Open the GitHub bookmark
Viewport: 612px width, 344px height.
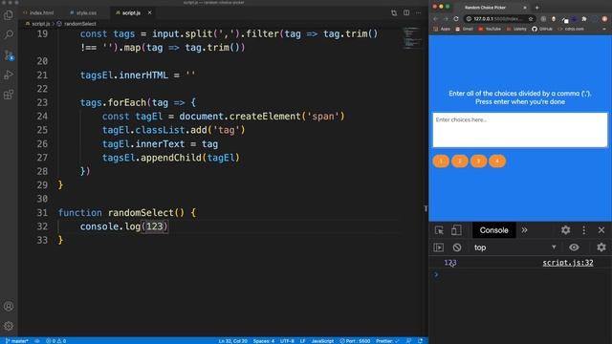click(x=542, y=29)
